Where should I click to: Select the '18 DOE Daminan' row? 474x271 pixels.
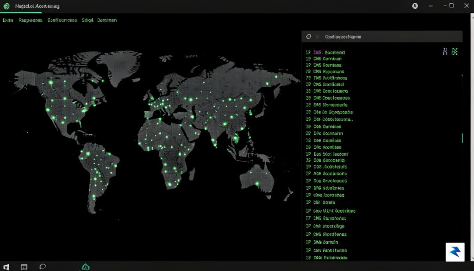tap(324, 126)
